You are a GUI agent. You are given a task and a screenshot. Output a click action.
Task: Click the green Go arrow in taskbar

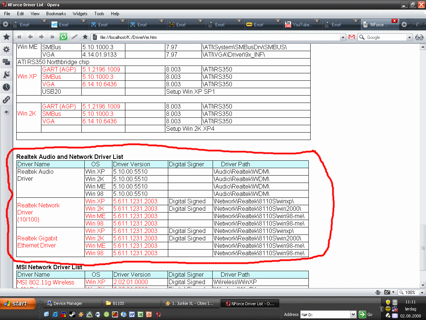[x=362, y=314]
